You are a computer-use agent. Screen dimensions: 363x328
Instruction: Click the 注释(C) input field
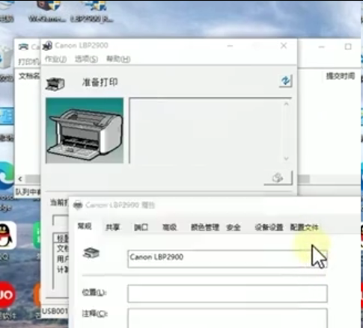(x=228, y=318)
